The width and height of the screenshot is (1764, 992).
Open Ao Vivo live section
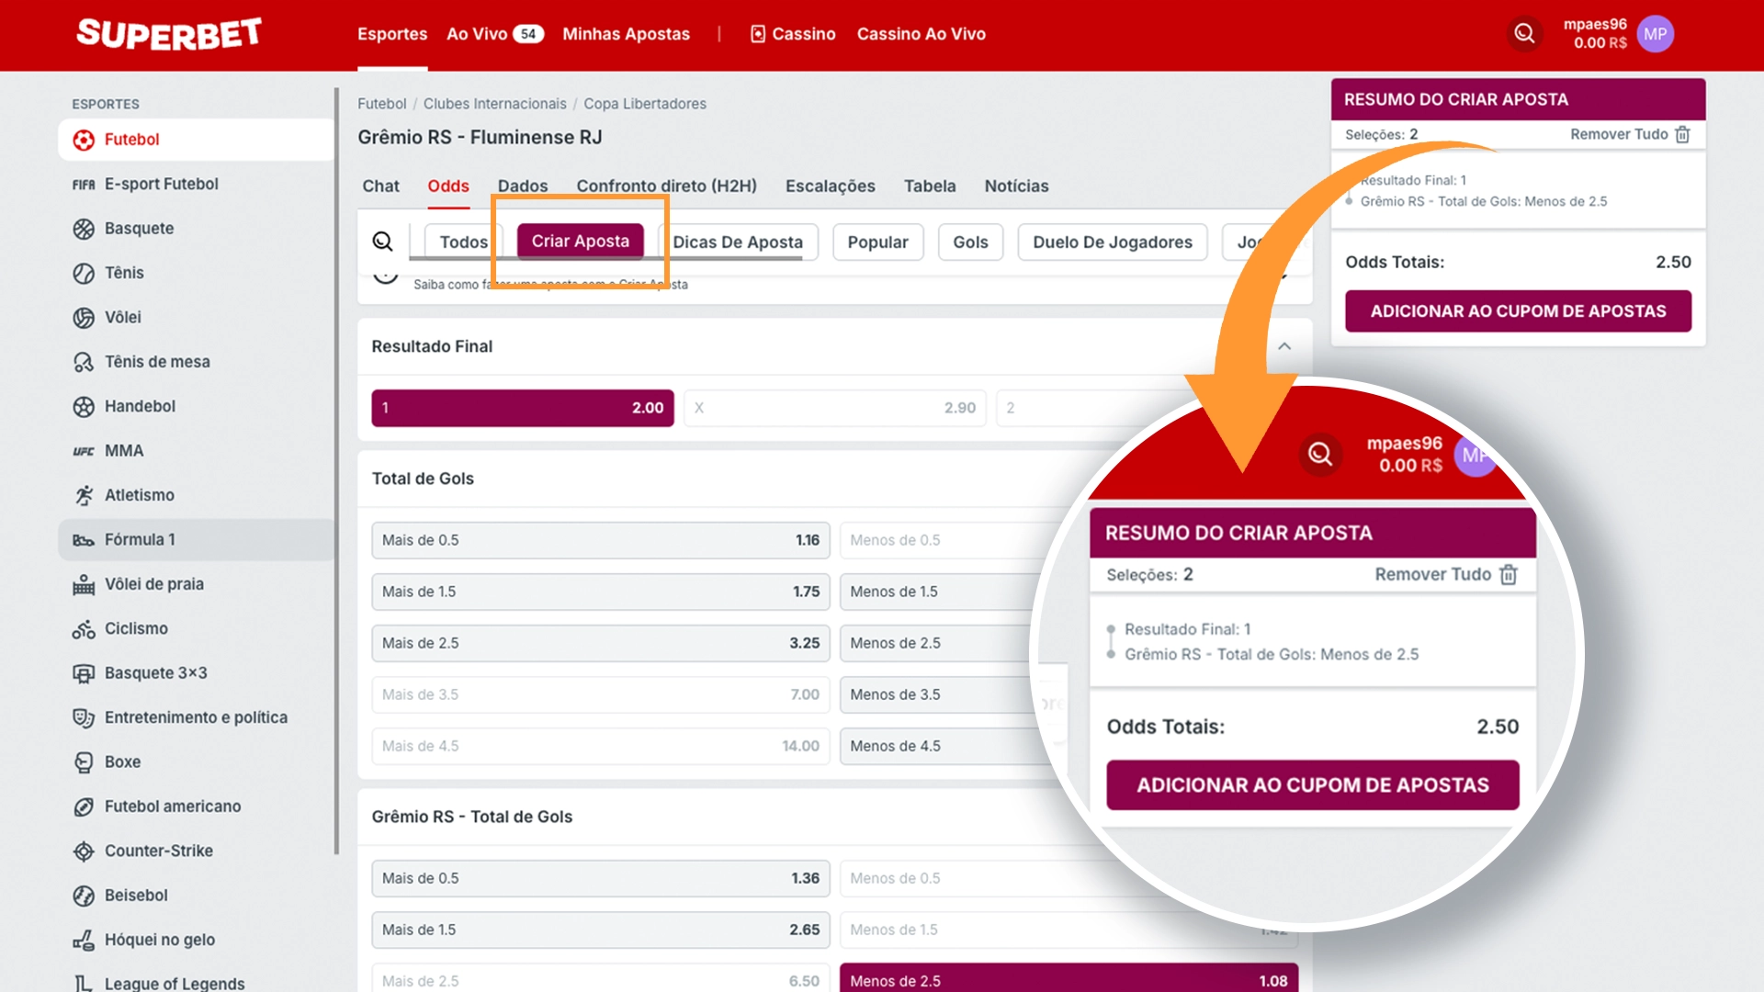click(x=495, y=34)
